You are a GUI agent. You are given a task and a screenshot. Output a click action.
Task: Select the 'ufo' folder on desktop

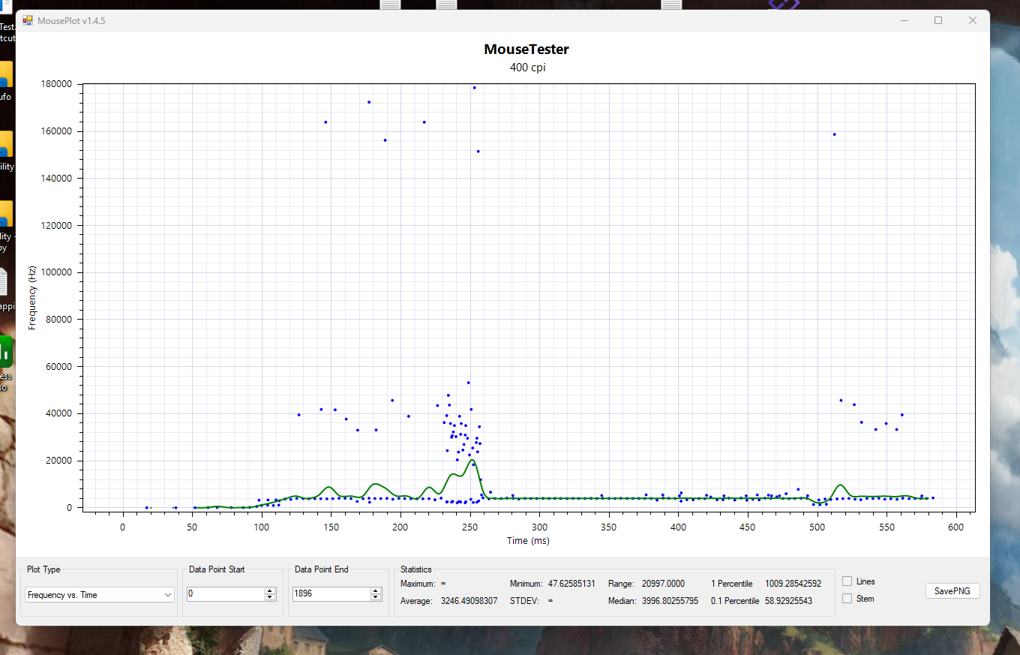(x=5, y=75)
